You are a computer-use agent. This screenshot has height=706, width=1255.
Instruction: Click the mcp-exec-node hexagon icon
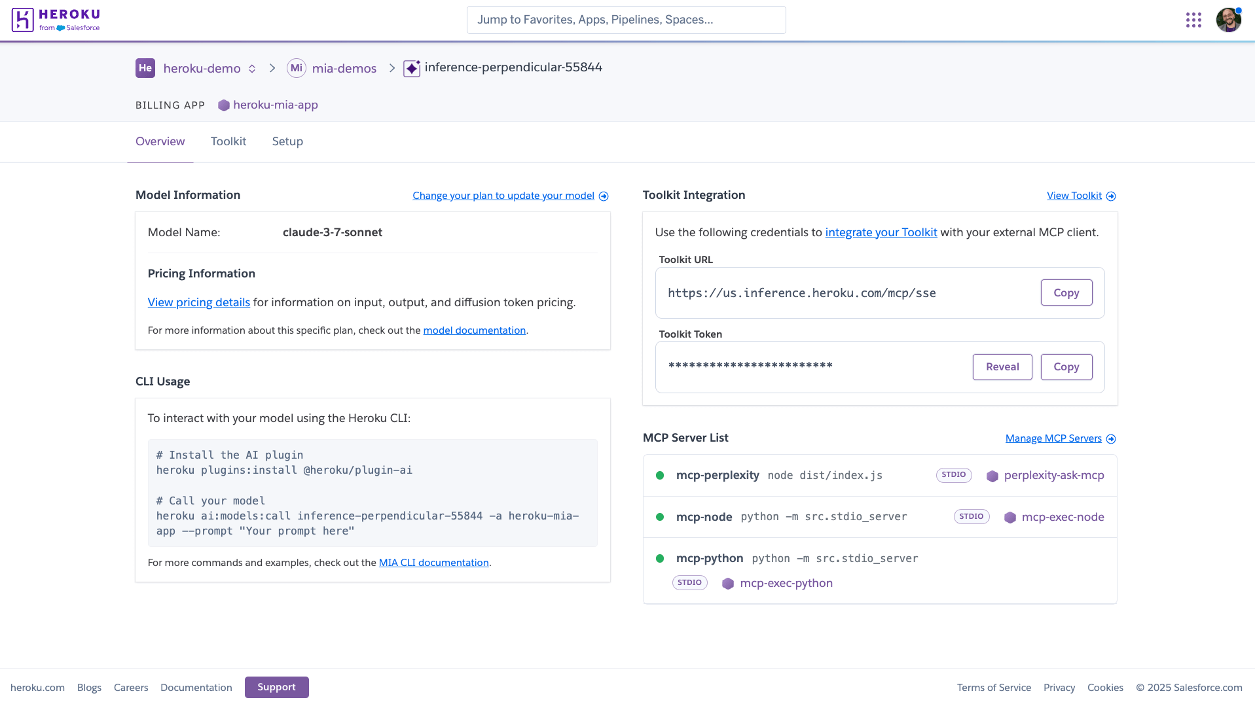(x=1009, y=517)
